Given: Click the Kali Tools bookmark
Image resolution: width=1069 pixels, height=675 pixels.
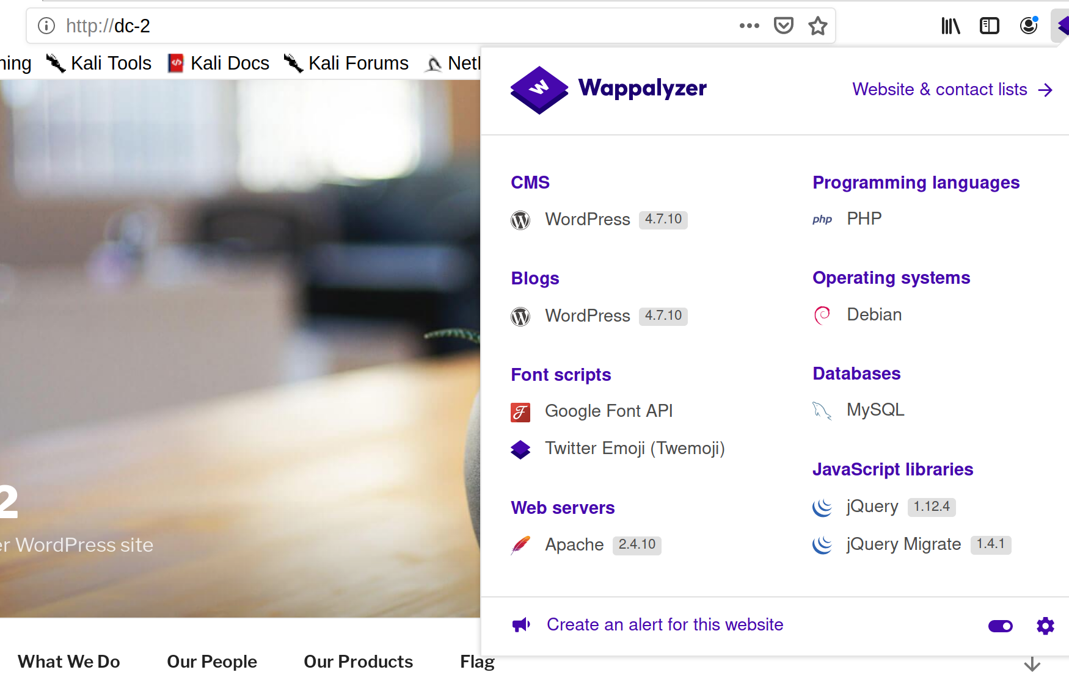Looking at the screenshot, I should click(99, 63).
